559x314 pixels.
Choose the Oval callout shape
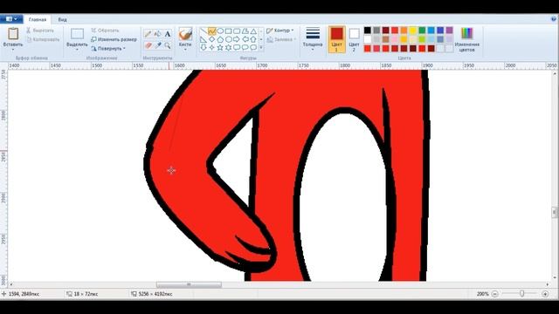coord(245,47)
